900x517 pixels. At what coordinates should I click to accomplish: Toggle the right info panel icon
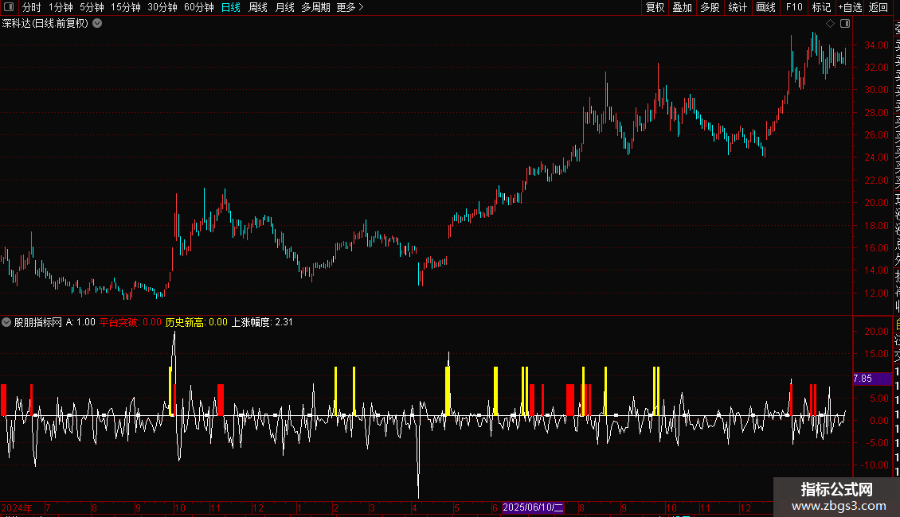[x=845, y=24]
